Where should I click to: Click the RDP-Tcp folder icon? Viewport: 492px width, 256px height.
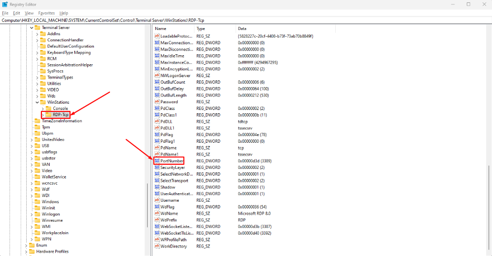coord(49,115)
